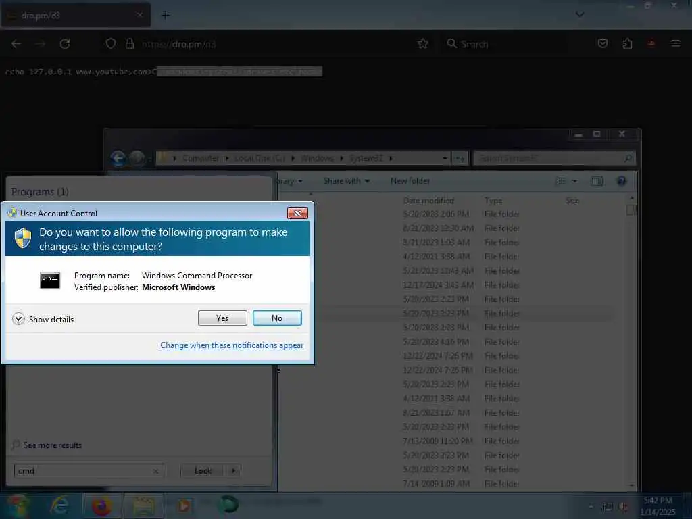Viewport: 692px width, 519px height.
Task: Bookmark this page with the star icon
Action: click(423, 44)
